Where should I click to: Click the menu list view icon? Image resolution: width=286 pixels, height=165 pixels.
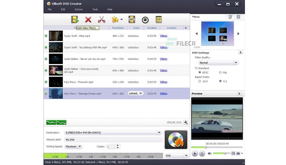pos(238,17)
